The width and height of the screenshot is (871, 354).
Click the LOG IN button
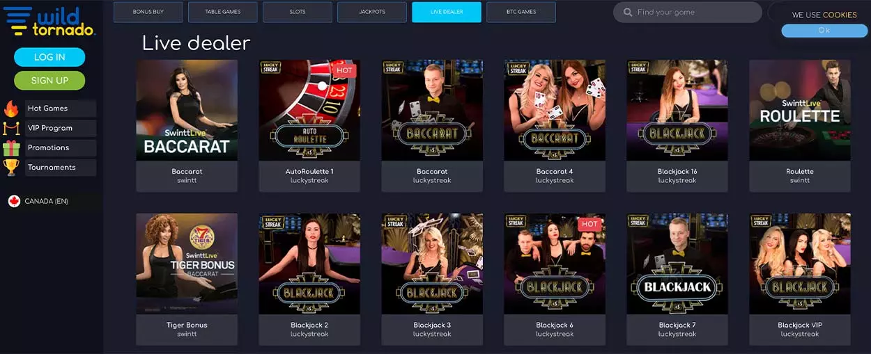(49, 57)
